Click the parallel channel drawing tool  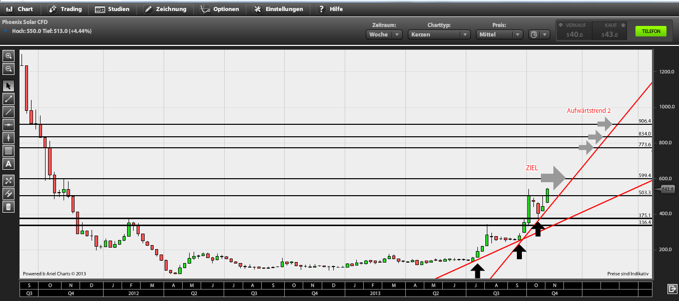point(9,194)
